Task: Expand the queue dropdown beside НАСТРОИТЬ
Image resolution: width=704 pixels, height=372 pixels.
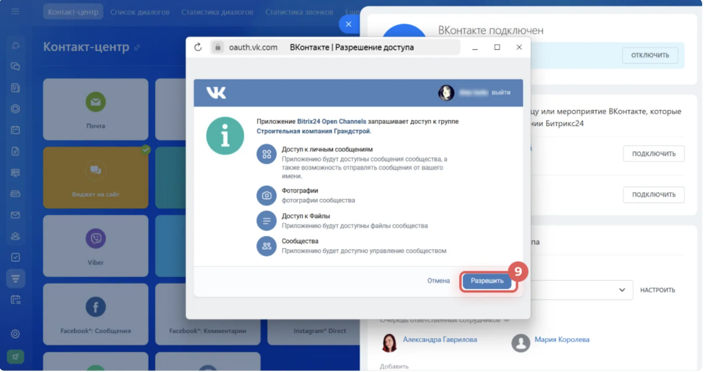Action: (622, 290)
